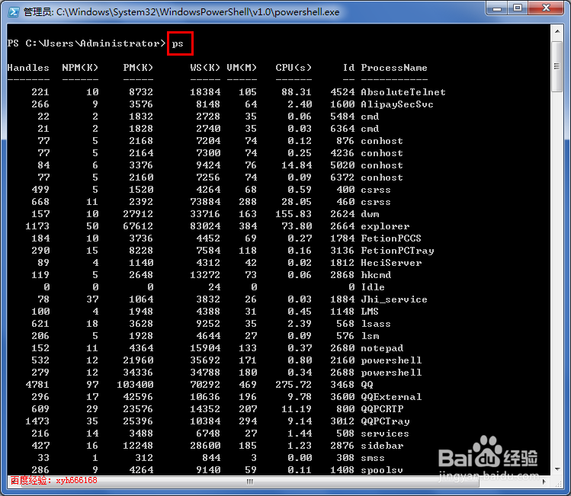Click the Id column header
Viewport: 571px width, 496px height.
point(348,68)
